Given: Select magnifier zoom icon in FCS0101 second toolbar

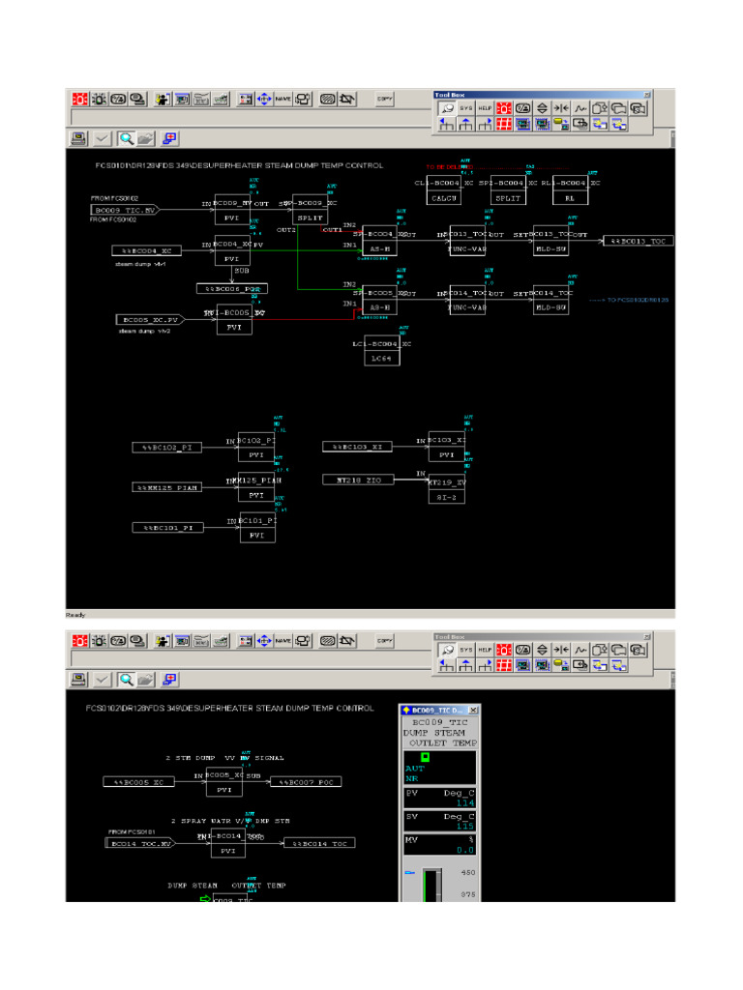Looking at the screenshot, I should [127, 138].
